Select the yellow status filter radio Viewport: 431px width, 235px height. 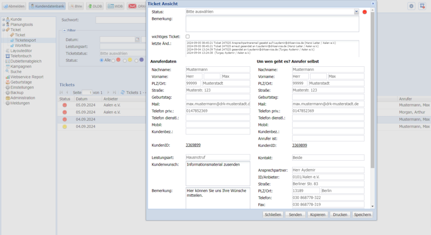pyautogui.click(x=125, y=60)
